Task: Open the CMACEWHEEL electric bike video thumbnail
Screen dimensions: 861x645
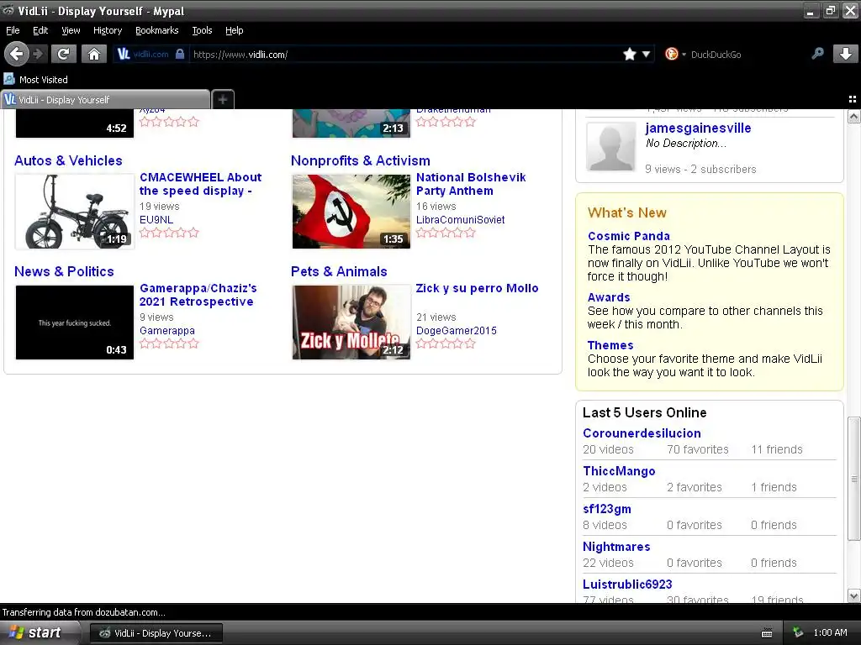Action: pos(75,211)
